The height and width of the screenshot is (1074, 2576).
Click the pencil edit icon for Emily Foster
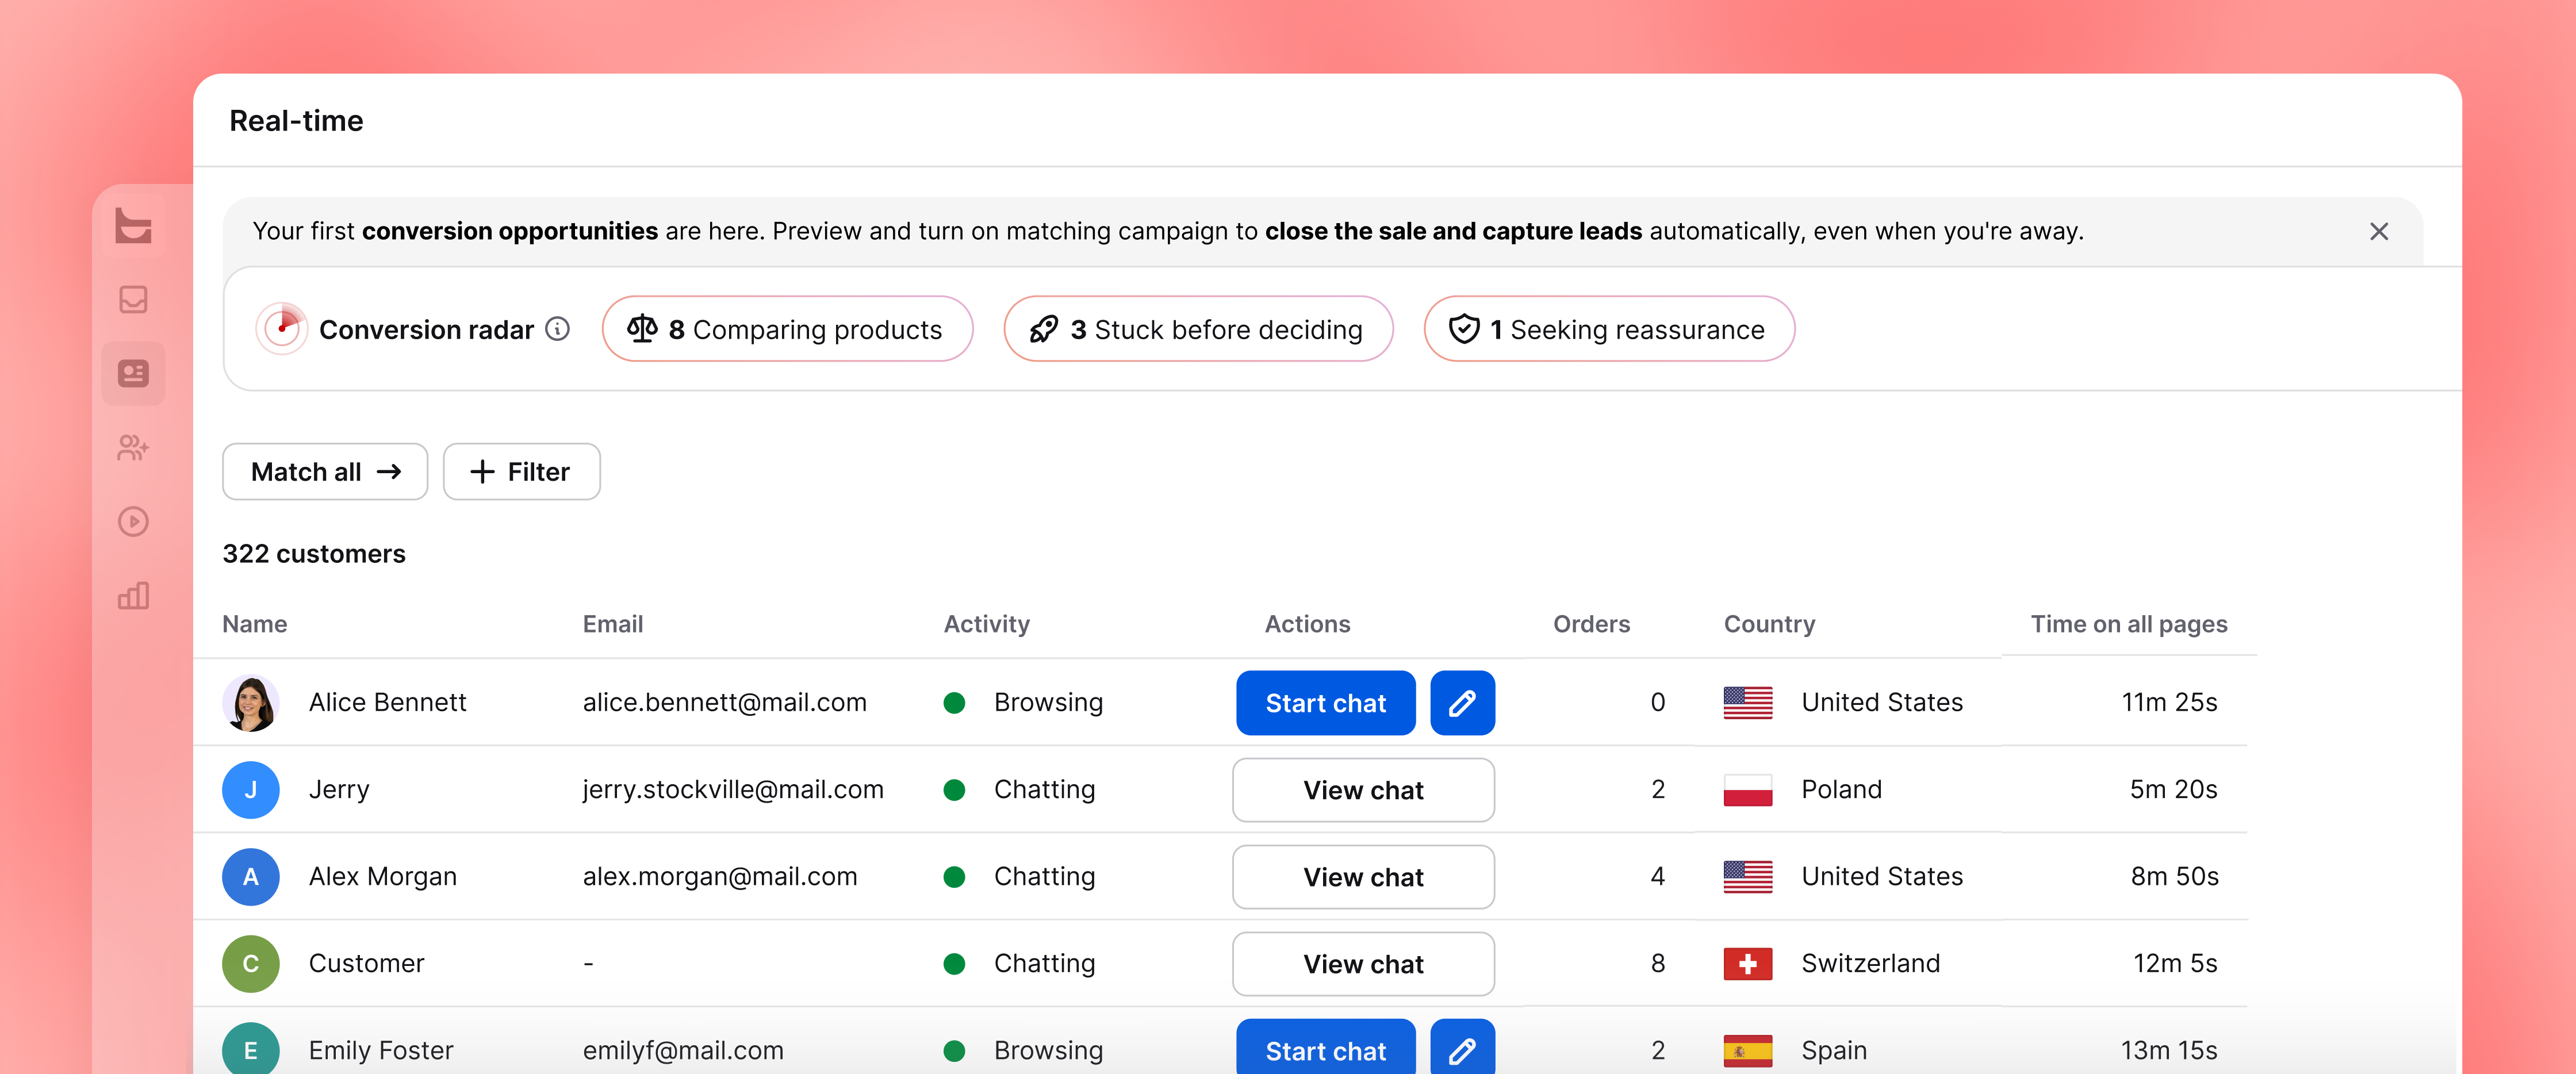point(1462,1047)
